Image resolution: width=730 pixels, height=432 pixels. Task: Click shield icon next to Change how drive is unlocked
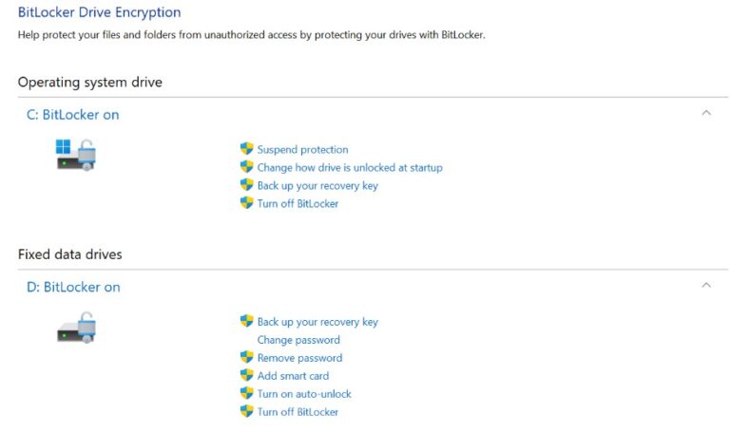click(x=247, y=167)
